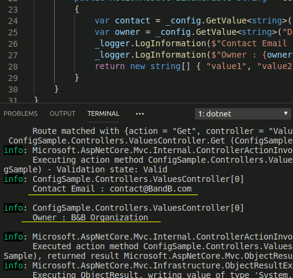Click the 'contact' variable on line 24

pyautogui.click(x=132, y=20)
